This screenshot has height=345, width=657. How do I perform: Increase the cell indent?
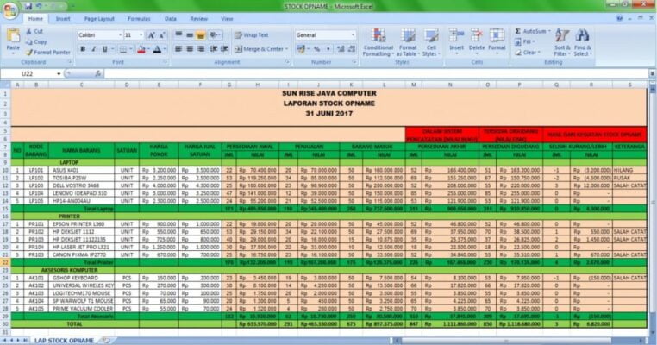pyautogui.click(x=224, y=49)
